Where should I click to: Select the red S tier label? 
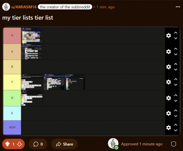tap(12, 35)
